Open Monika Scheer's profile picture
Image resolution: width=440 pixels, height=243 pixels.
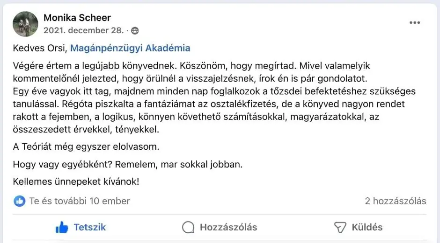pyautogui.click(x=26, y=24)
